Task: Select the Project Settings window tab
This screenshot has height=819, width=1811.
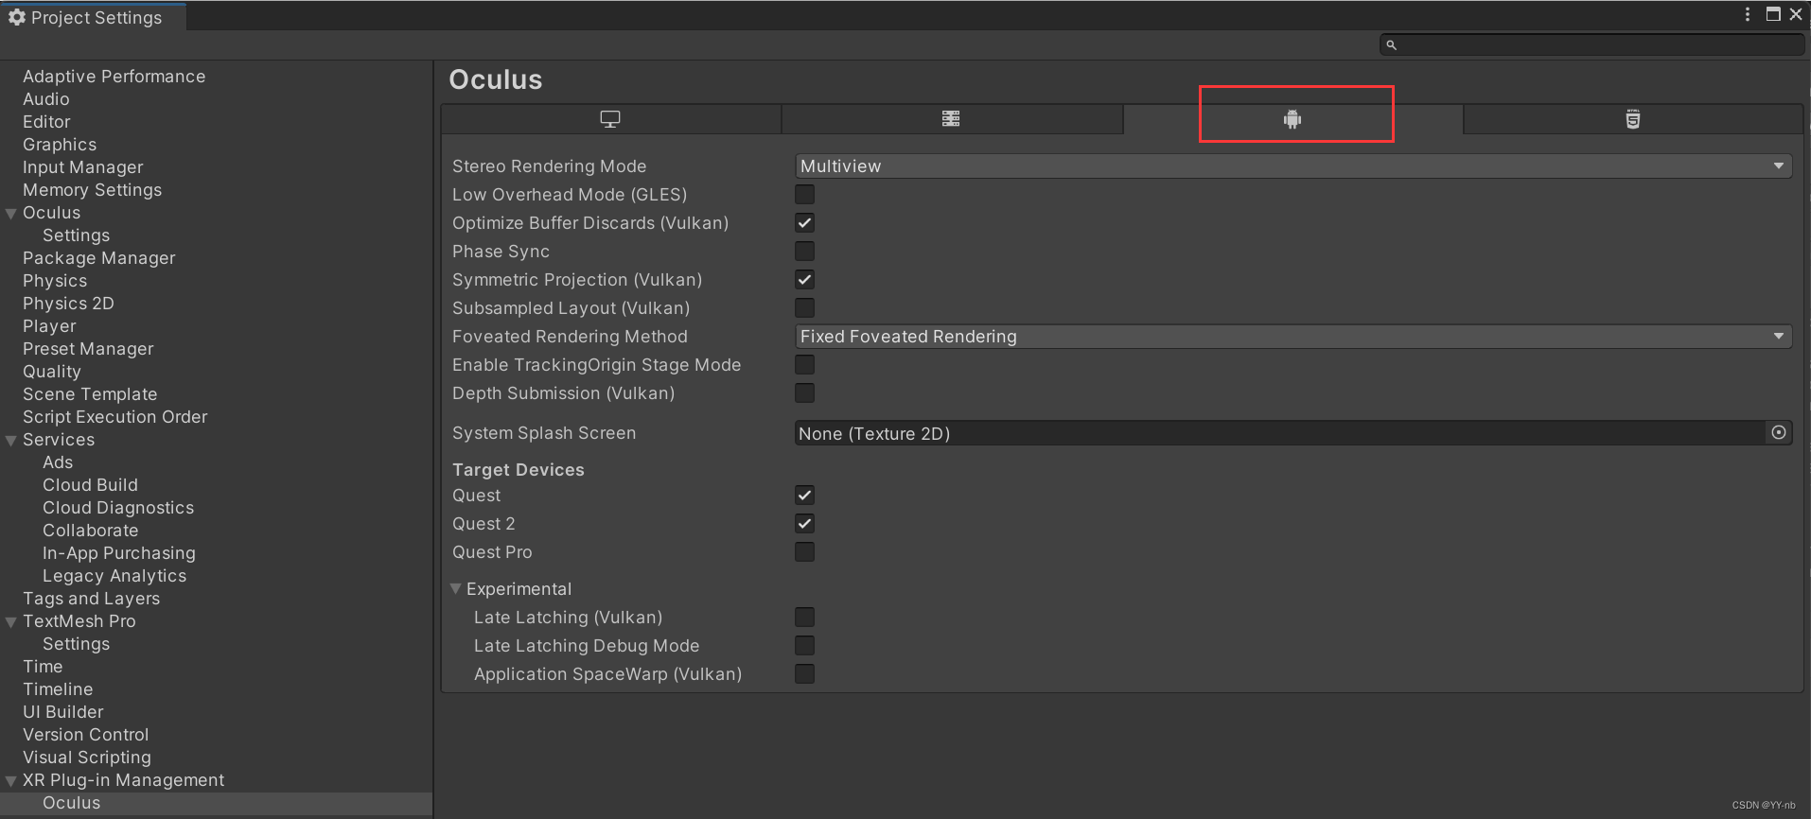Action: [94, 17]
